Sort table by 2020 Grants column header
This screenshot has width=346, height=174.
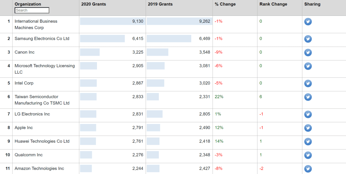coord(94,4)
